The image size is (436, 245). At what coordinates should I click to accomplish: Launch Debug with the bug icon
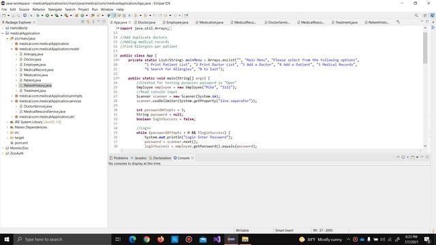click(38, 16)
